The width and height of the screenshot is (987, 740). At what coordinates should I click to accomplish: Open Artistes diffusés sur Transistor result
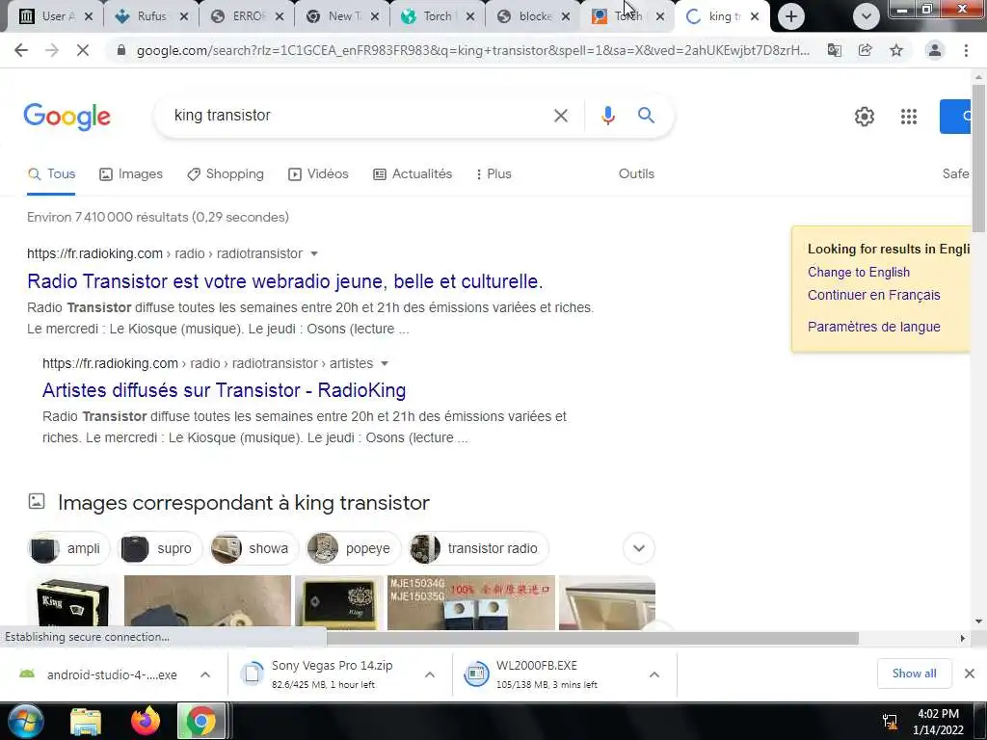pyautogui.click(x=224, y=390)
